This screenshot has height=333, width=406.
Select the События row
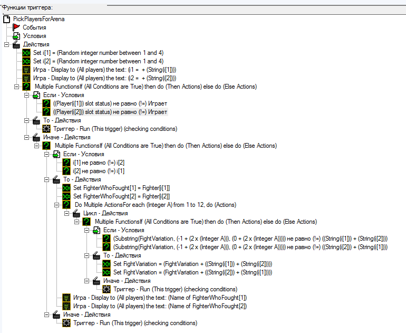(x=34, y=27)
